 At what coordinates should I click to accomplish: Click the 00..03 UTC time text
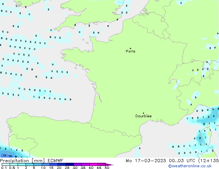click(x=182, y=161)
